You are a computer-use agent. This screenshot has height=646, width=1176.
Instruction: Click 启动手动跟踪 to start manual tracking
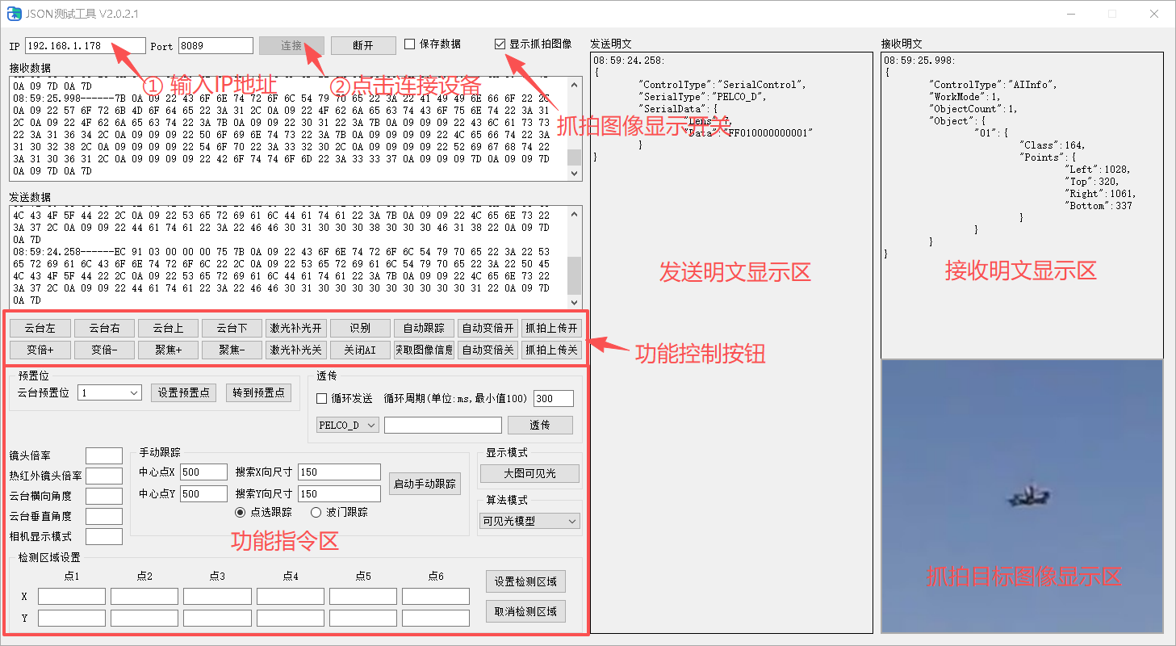click(x=425, y=484)
